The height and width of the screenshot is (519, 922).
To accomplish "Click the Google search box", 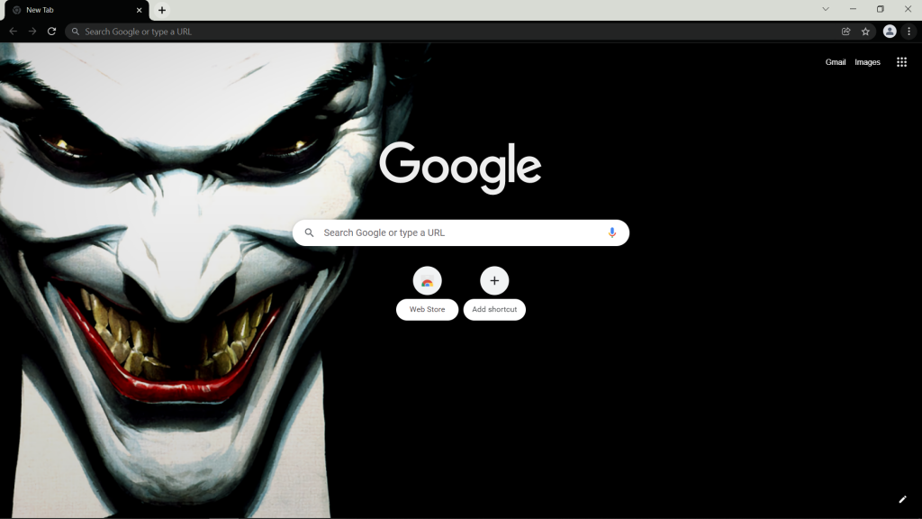I will coord(460,232).
